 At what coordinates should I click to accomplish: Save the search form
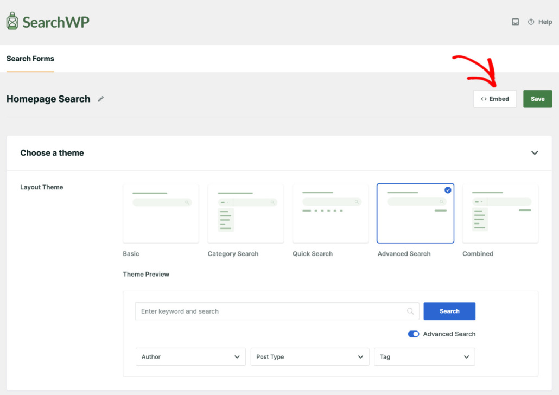coord(538,99)
